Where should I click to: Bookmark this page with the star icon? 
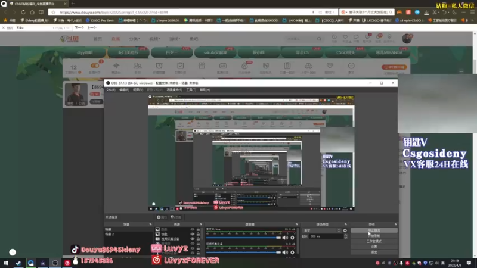pos(54,12)
